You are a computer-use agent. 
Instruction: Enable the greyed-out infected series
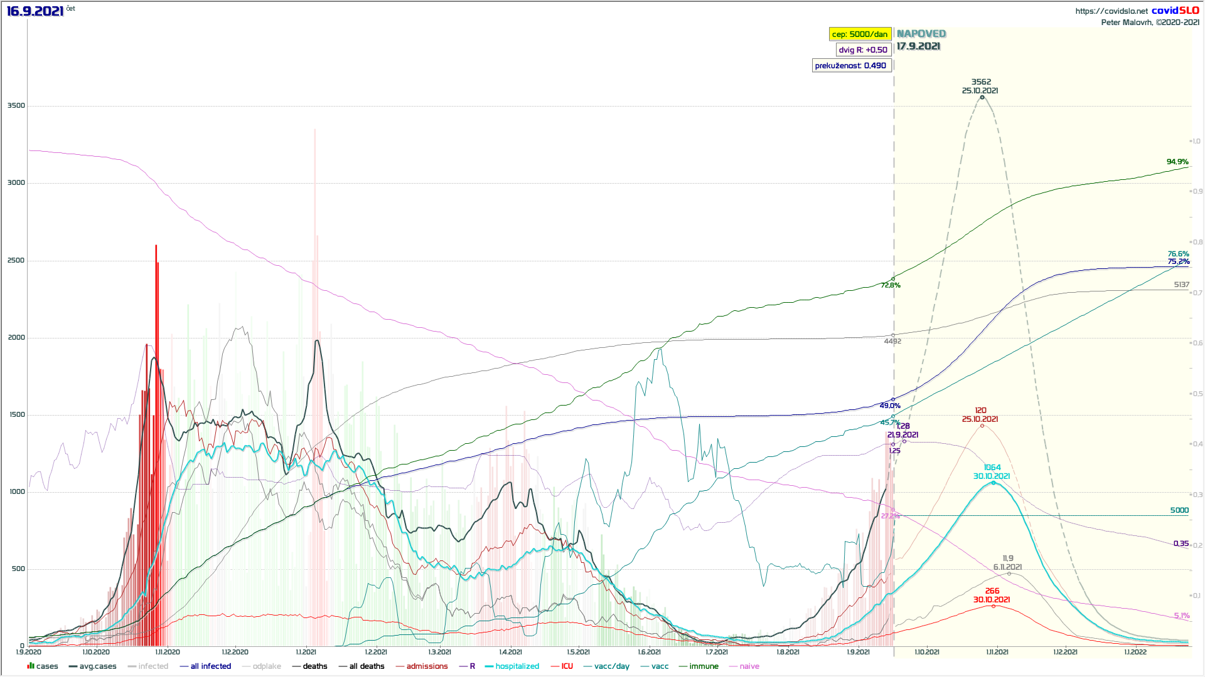click(153, 666)
